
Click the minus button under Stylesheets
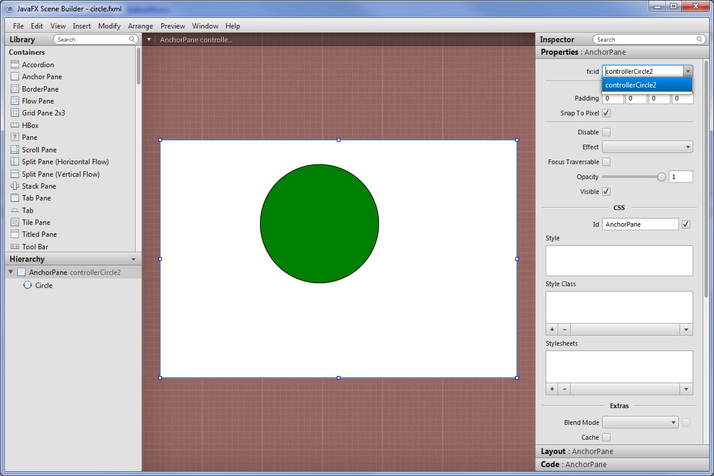pyautogui.click(x=565, y=389)
